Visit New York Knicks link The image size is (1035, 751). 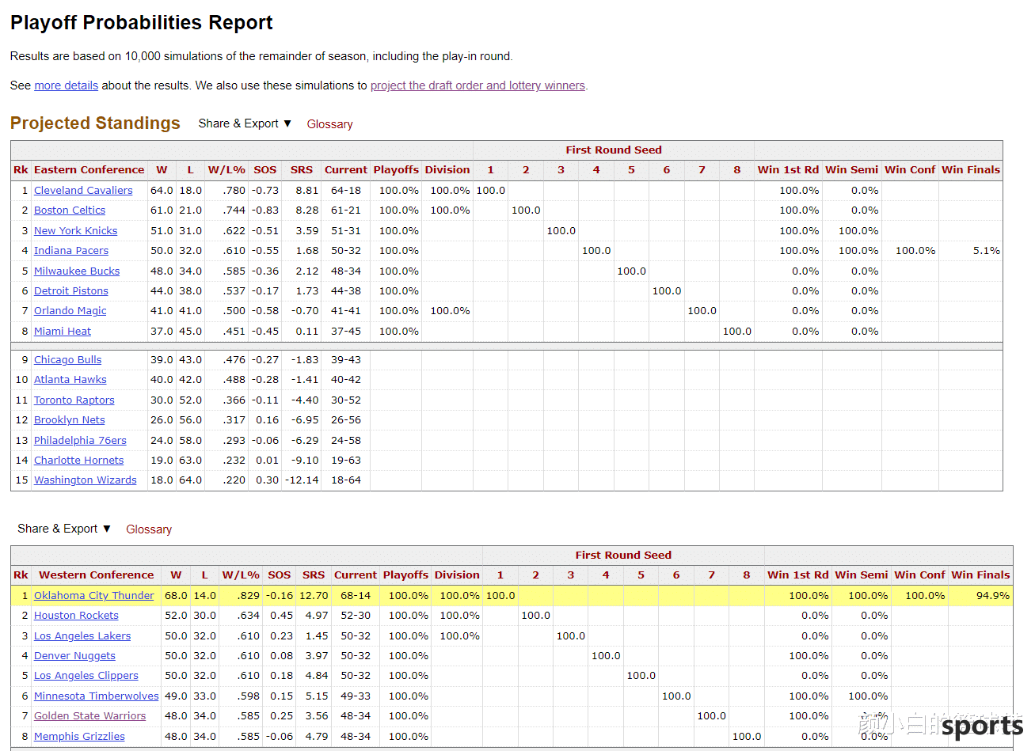coord(75,231)
